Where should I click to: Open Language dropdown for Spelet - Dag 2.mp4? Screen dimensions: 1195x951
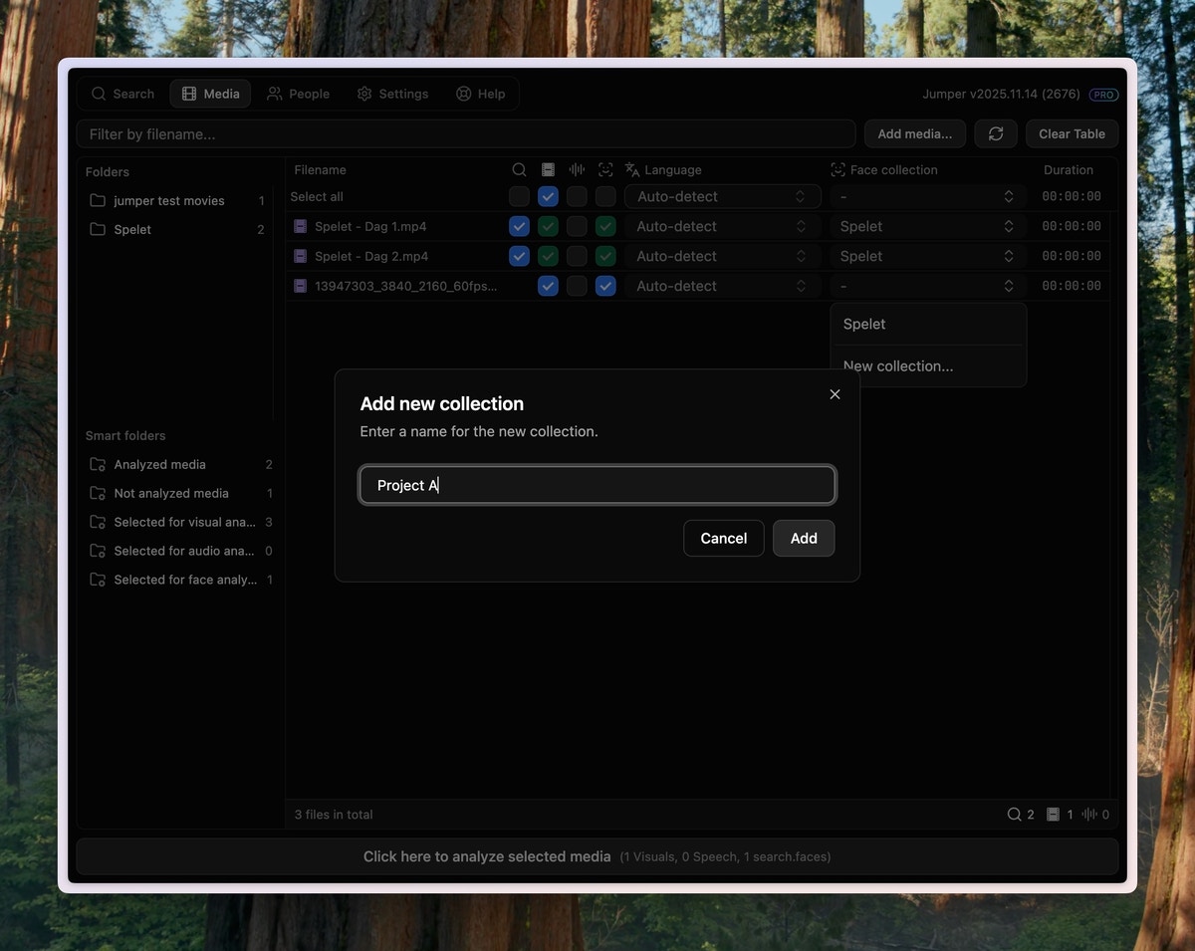click(722, 257)
